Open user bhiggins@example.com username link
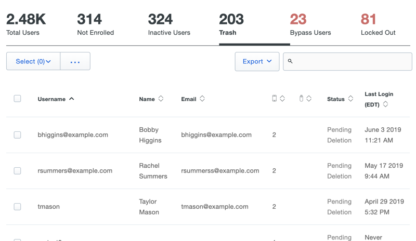The height and width of the screenshot is (241, 416). click(73, 135)
